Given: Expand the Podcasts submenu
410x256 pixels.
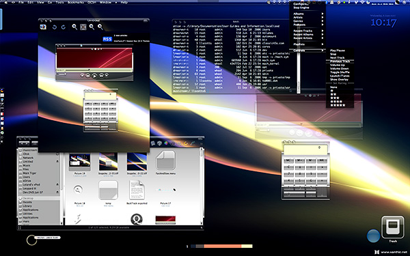Looking at the screenshot, I should [307, 25].
